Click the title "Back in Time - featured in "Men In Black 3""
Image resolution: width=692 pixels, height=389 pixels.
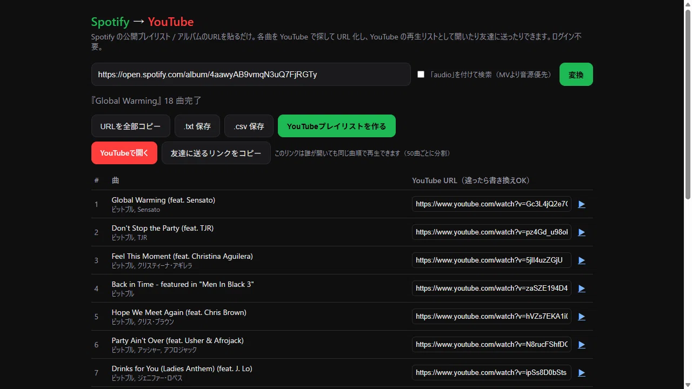coord(183,284)
